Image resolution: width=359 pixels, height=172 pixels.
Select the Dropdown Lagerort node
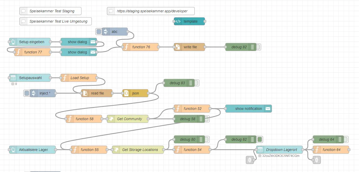click(x=279, y=150)
